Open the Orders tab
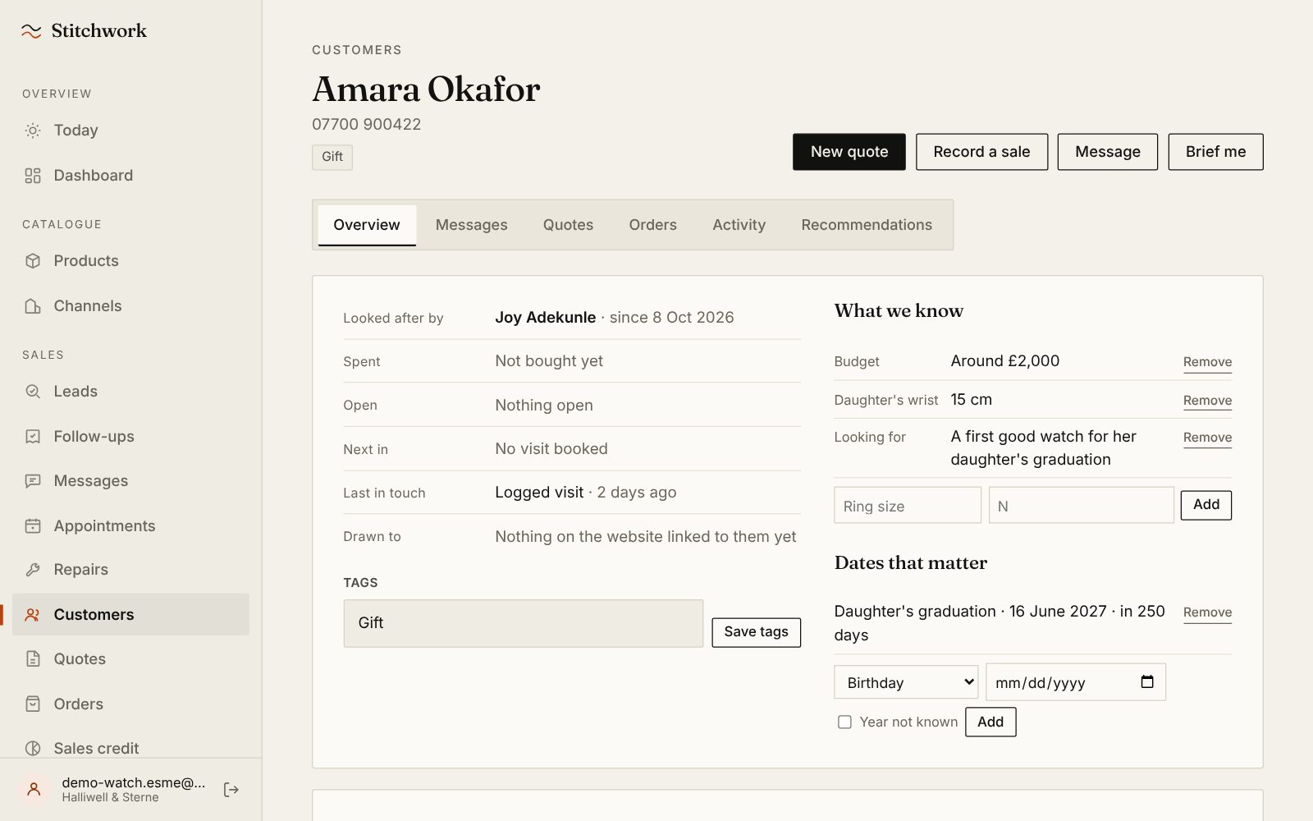 pyautogui.click(x=652, y=225)
